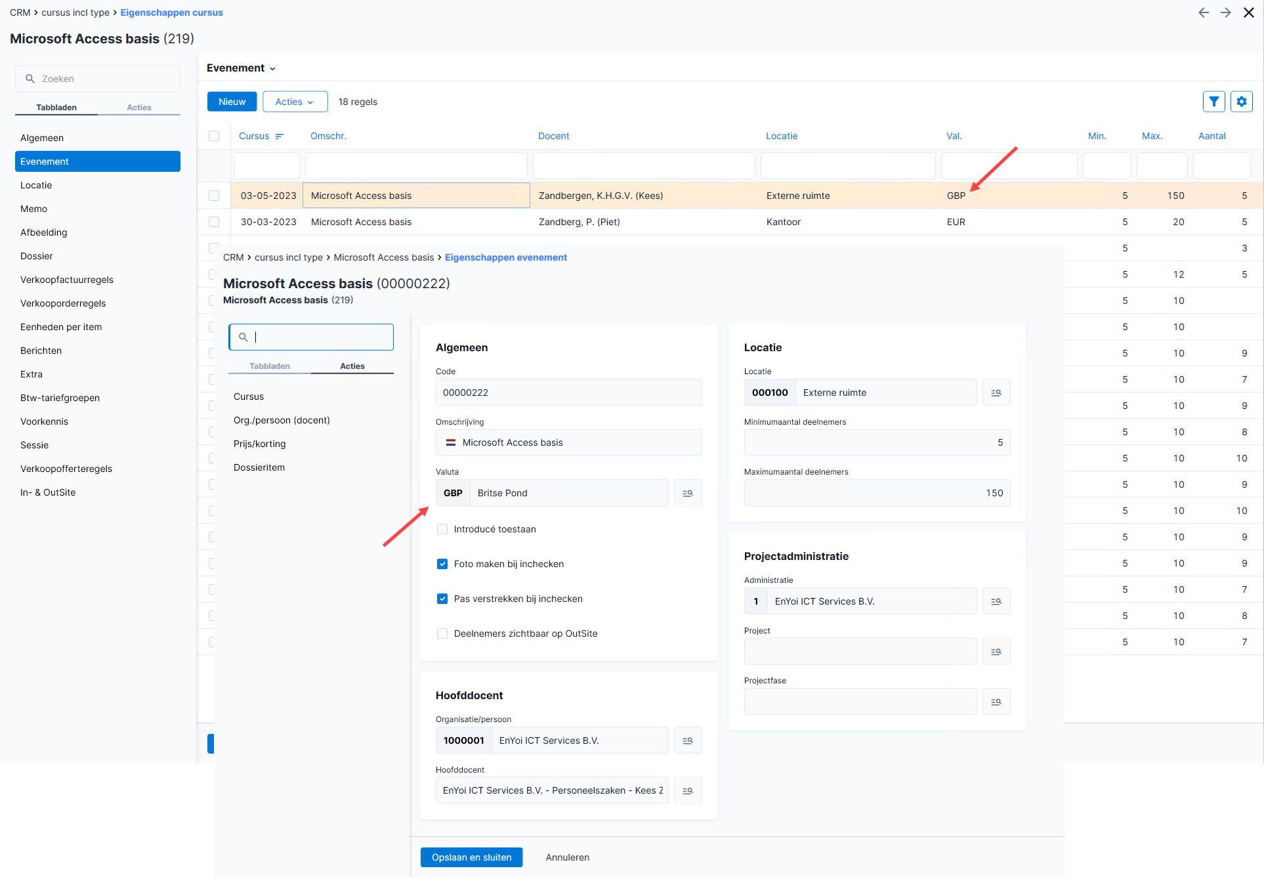This screenshot has height=877, width=1264.
Task: Click the Annuleren link
Action: click(568, 857)
